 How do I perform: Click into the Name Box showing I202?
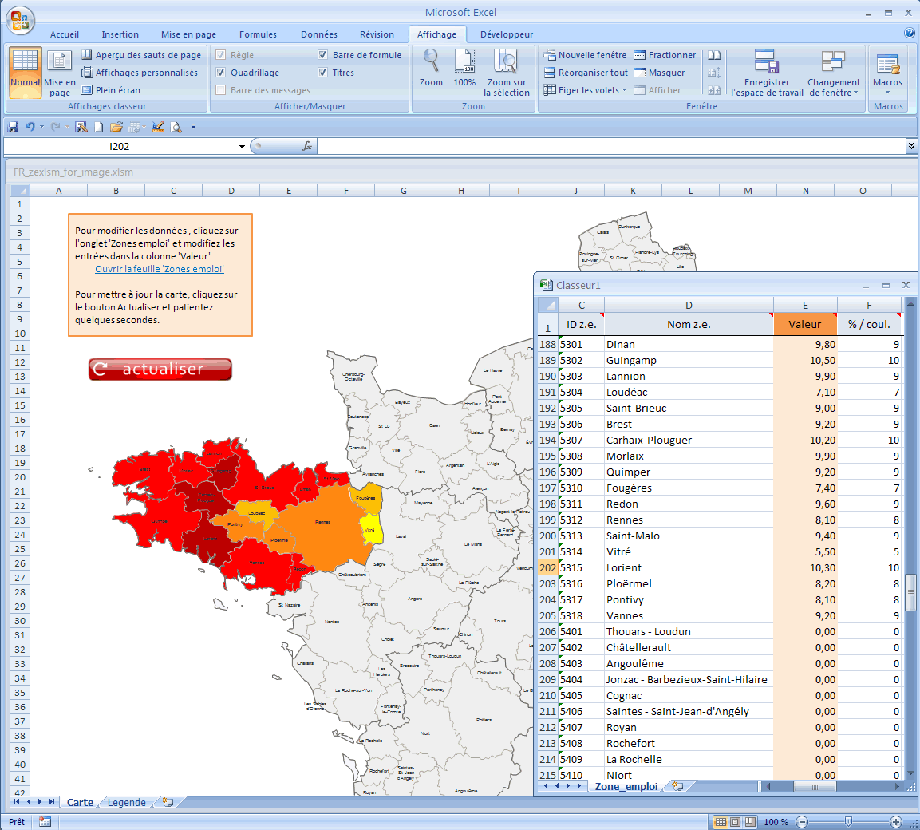tap(119, 146)
